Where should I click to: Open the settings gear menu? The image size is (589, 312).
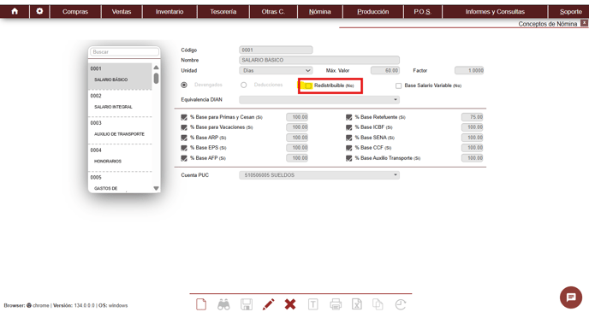(x=39, y=12)
